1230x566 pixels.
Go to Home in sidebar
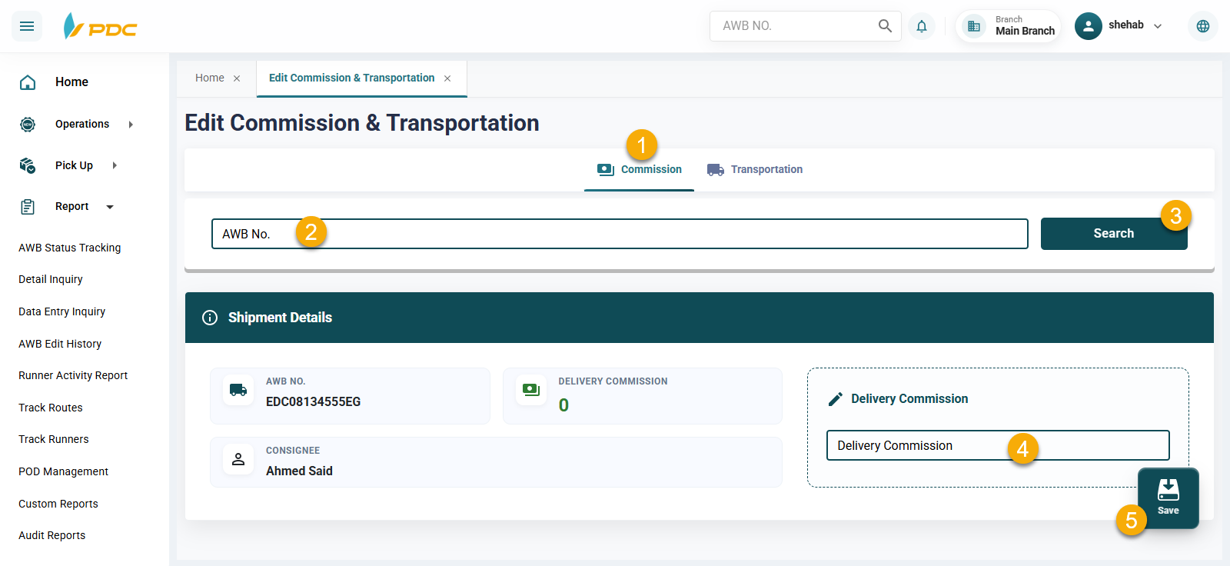71,82
